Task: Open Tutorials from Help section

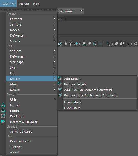Action: coord(31,147)
